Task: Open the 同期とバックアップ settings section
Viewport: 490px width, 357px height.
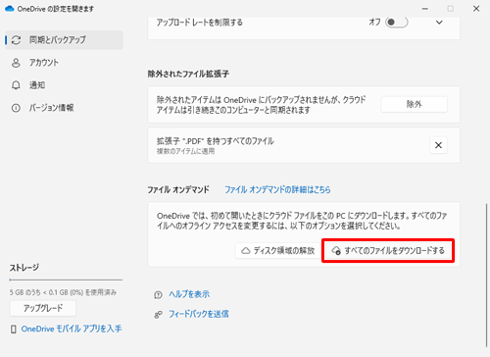Action: click(x=64, y=40)
